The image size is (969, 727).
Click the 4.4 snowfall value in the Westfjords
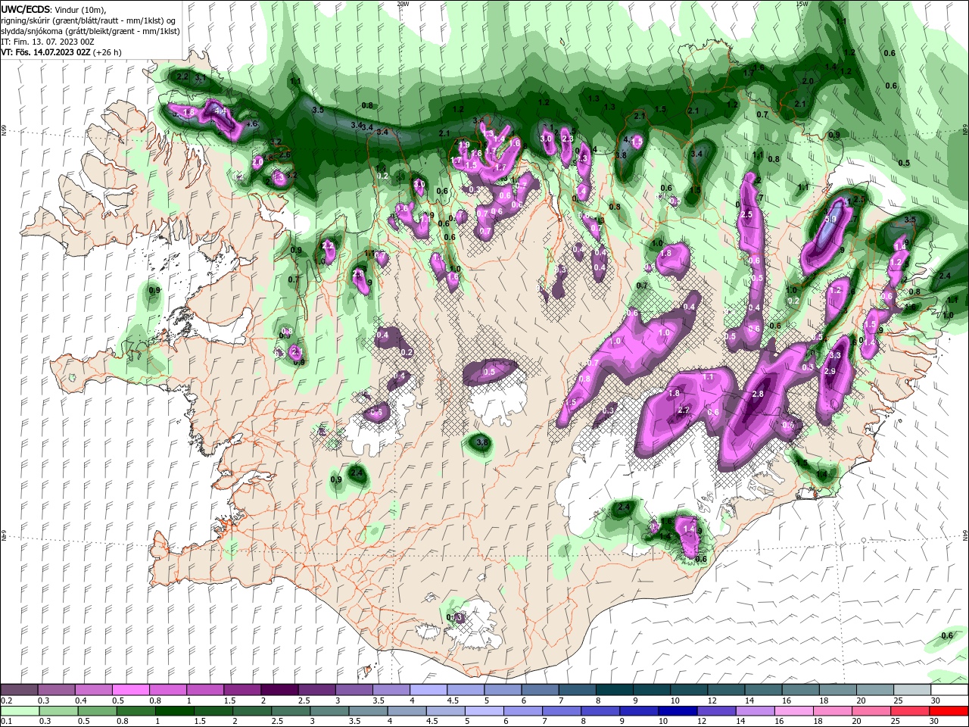click(221, 111)
